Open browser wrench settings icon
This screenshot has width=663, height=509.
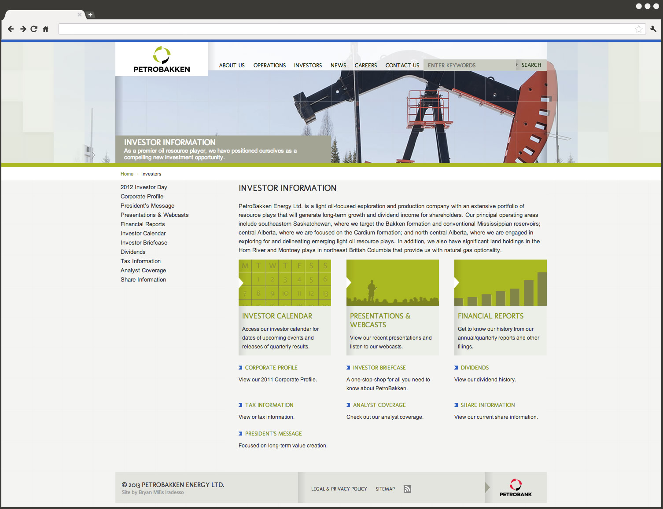tap(653, 29)
